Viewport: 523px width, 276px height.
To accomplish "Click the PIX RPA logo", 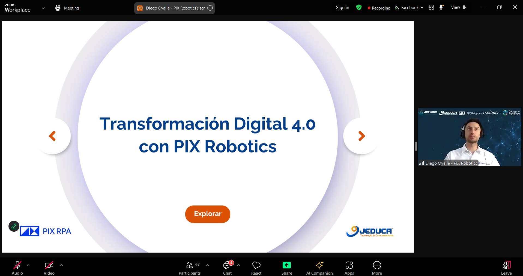I will point(46,231).
